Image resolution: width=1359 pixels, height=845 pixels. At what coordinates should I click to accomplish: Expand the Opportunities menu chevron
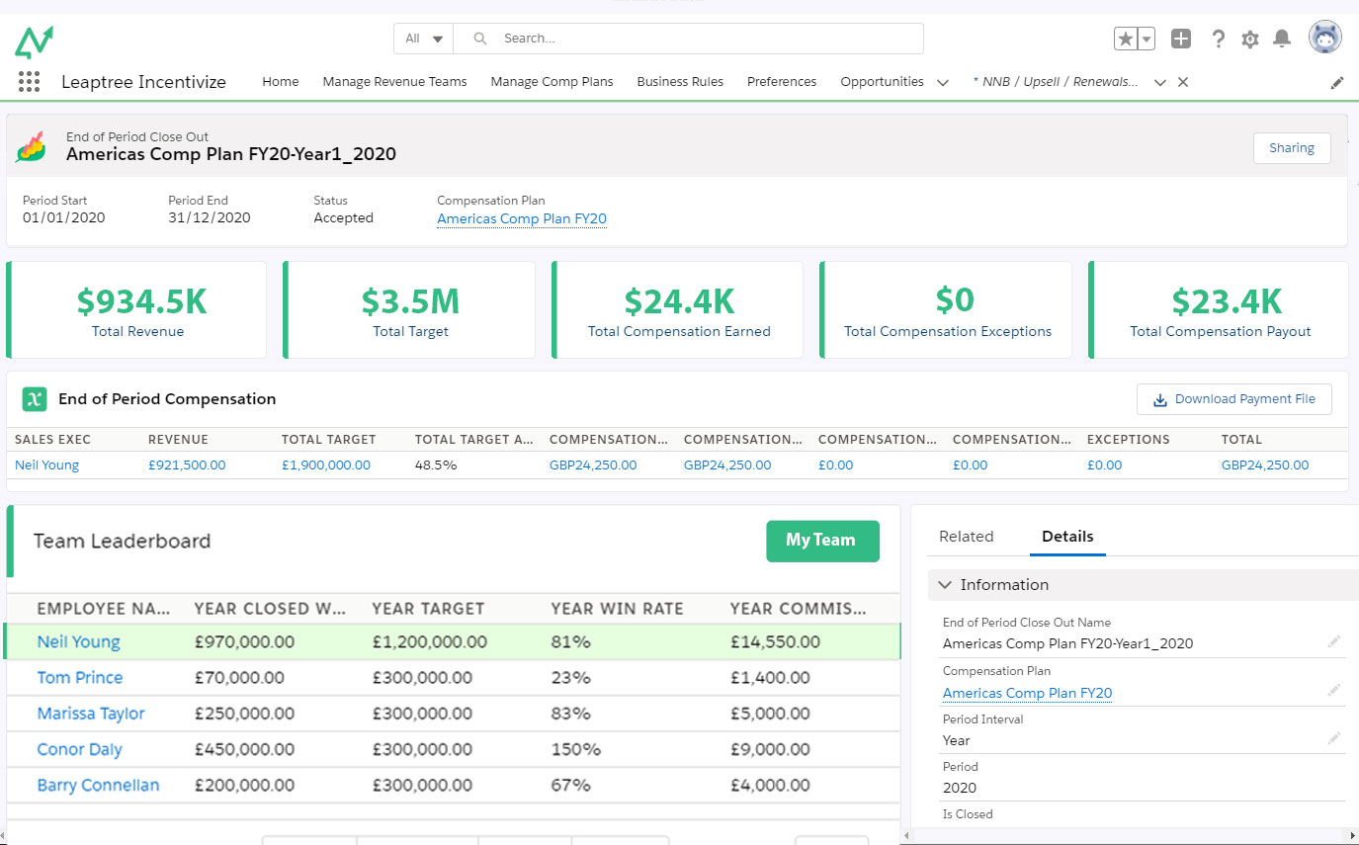(943, 82)
